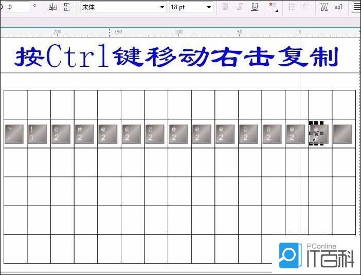Screen dimensions: 361x275
Task: Select the blue Ctrl heading text
Action: (x=176, y=58)
